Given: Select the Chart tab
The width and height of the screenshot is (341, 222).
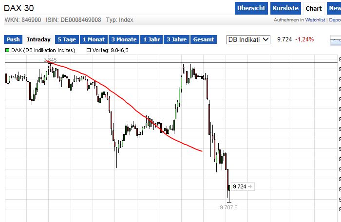Looking at the screenshot, I should [314, 8].
